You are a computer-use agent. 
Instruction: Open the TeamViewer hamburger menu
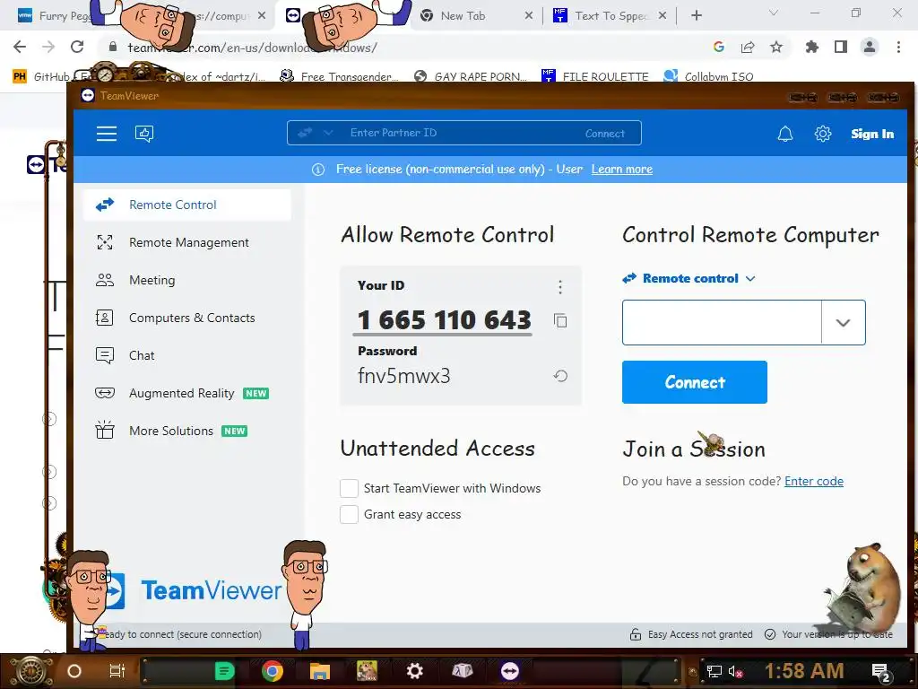point(107,134)
